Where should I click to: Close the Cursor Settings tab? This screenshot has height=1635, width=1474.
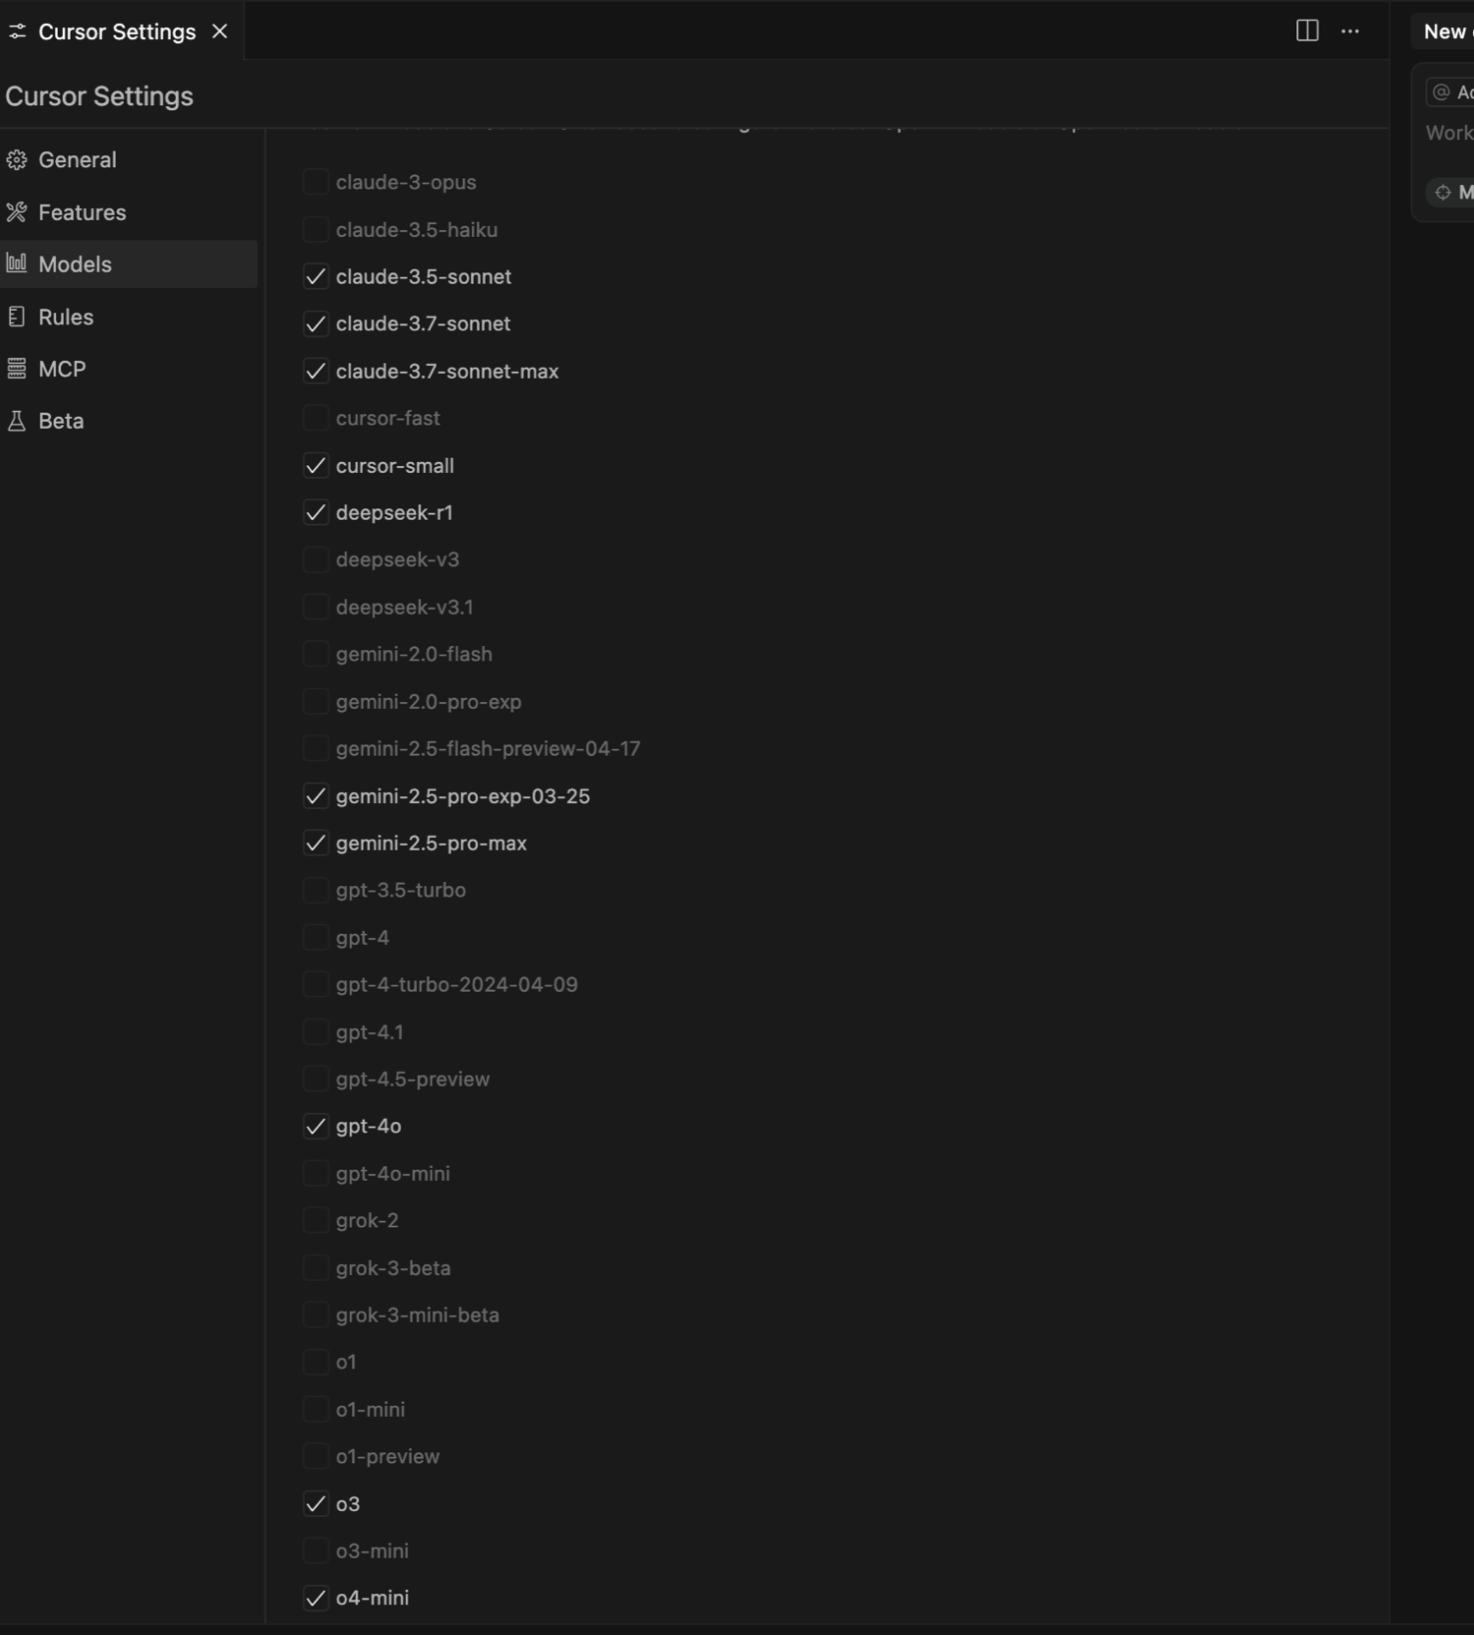pyautogui.click(x=219, y=31)
